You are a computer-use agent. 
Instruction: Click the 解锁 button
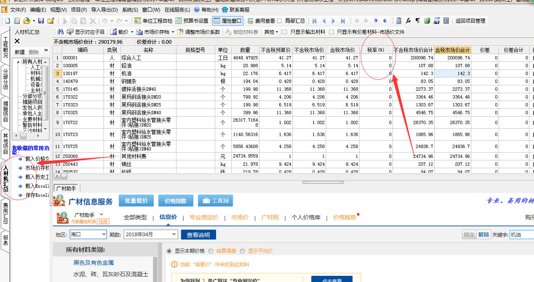tap(484, 235)
